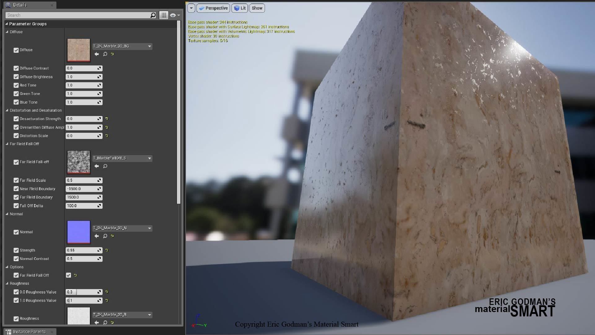Disable Red Tone parameter override
Screen dimensions: 595x335
coord(16,85)
